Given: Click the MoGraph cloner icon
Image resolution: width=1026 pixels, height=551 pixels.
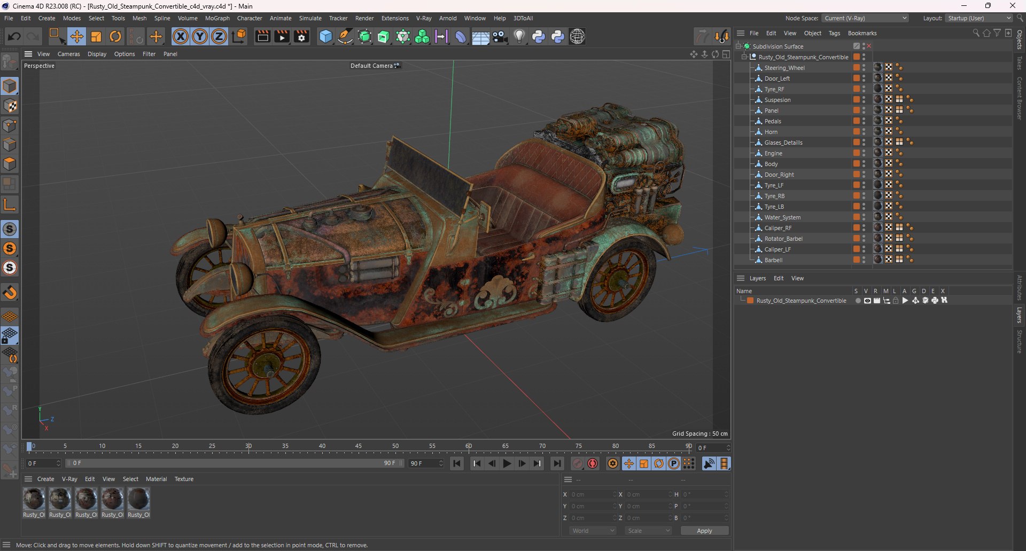Looking at the screenshot, I should coord(422,36).
